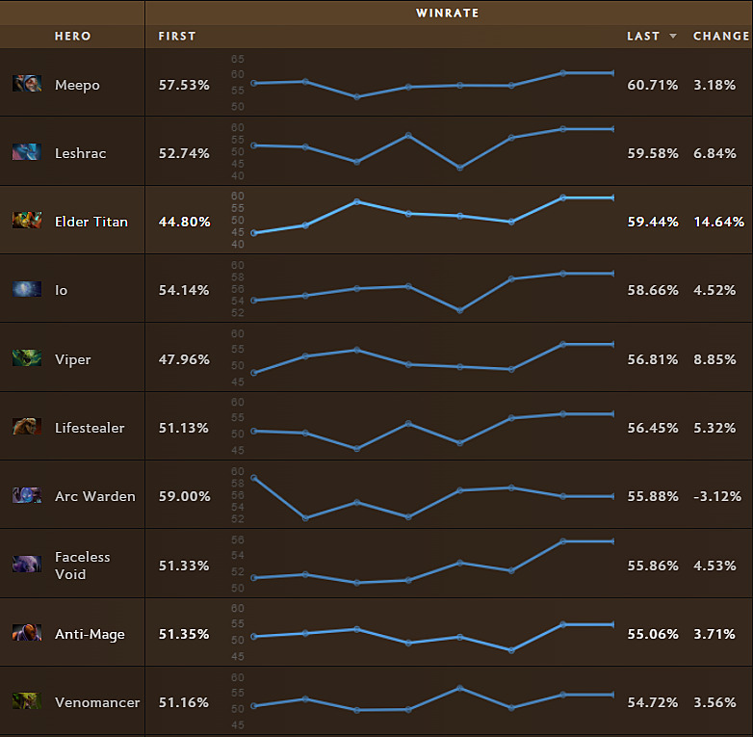753x737 pixels.
Task: Click the Elder Titan hero icon
Action: click(x=27, y=221)
